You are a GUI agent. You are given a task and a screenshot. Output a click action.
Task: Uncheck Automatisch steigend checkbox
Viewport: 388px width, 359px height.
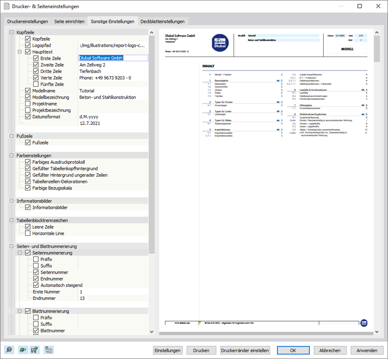(x=36, y=285)
